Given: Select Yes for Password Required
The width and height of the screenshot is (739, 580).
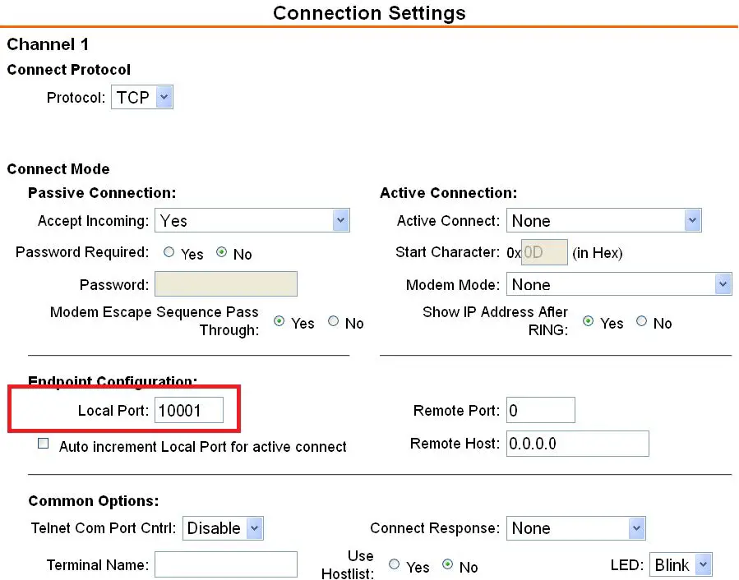Looking at the screenshot, I should pos(169,253).
